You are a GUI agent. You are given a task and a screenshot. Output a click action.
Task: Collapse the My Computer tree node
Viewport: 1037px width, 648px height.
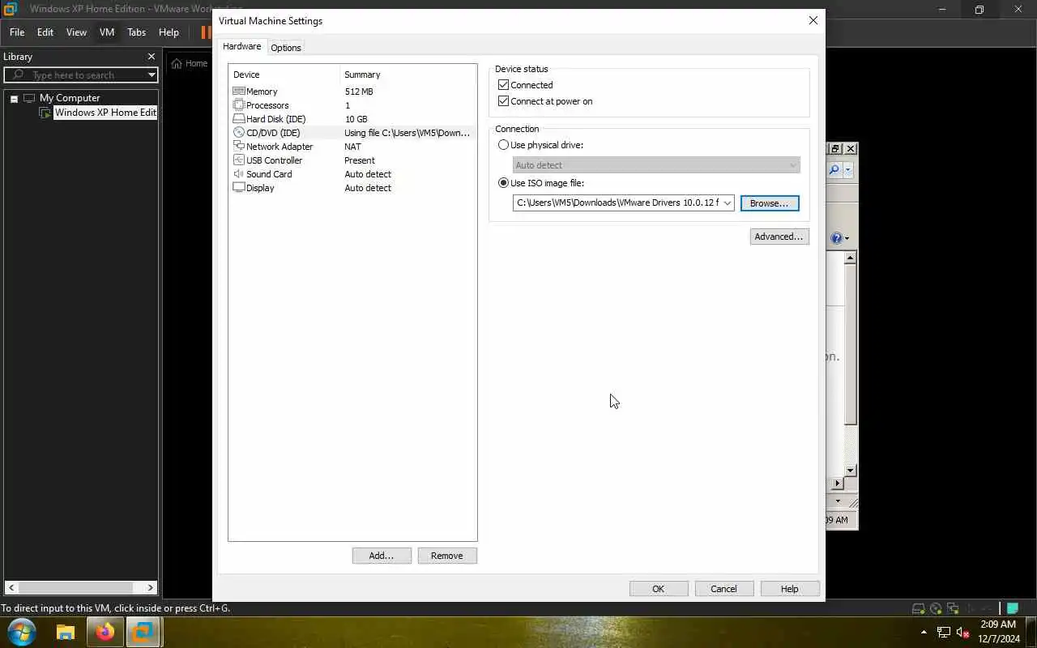(14, 99)
